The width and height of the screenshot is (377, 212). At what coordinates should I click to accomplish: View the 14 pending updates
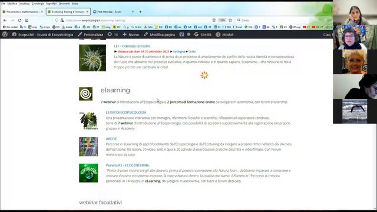pyautogui.click(x=113, y=34)
